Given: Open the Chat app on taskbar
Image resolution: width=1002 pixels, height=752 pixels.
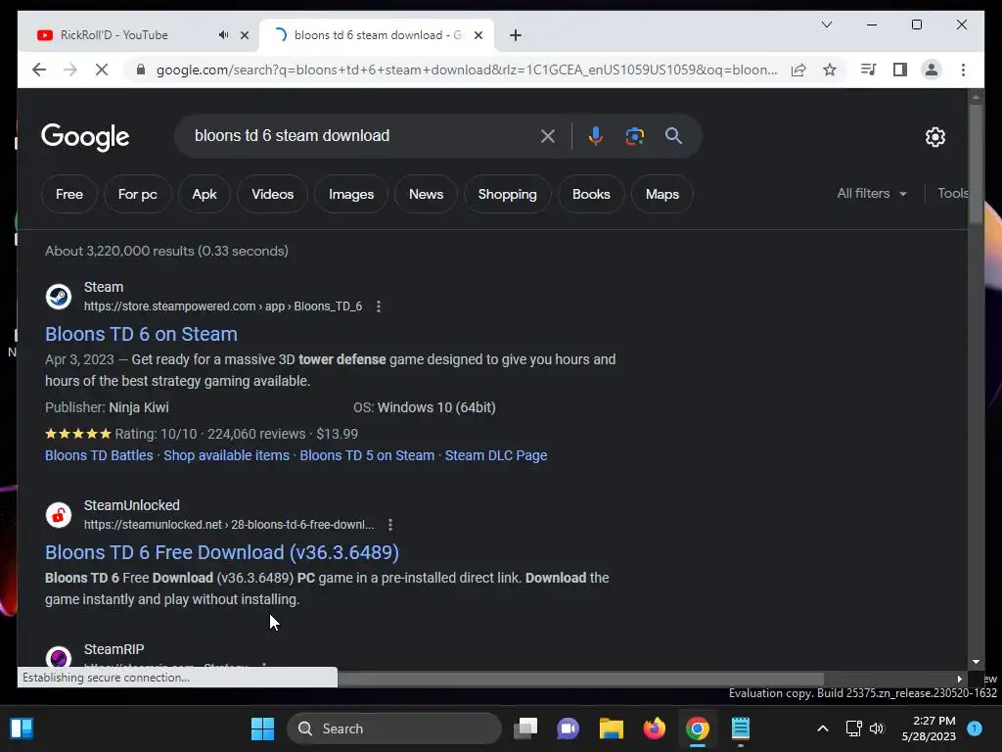Looking at the screenshot, I should tap(568, 728).
